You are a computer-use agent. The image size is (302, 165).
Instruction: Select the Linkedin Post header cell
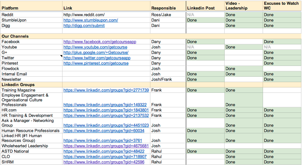point(205,6)
